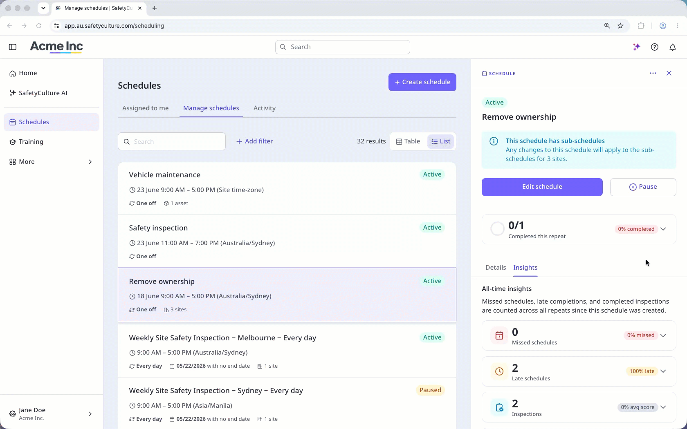Screen dimensions: 687x429
Task: Open the browser extensions puzzle icon
Action: pyautogui.click(x=641, y=26)
